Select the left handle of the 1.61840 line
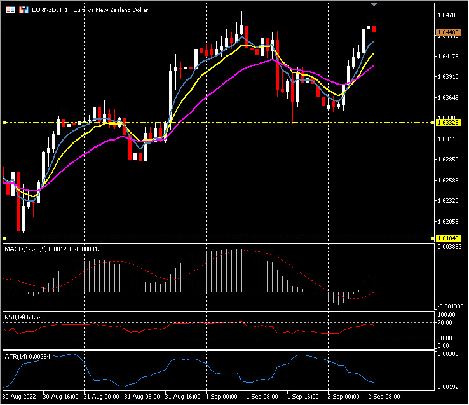 (x=5, y=238)
